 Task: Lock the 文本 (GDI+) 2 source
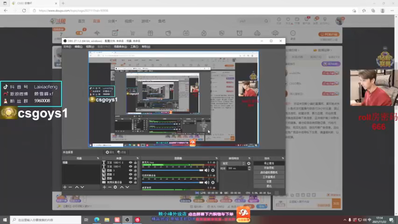(135, 163)
